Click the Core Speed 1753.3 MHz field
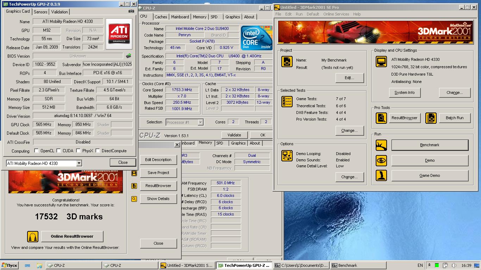Viewport: 481px width, 270px height. click(182, 90)
